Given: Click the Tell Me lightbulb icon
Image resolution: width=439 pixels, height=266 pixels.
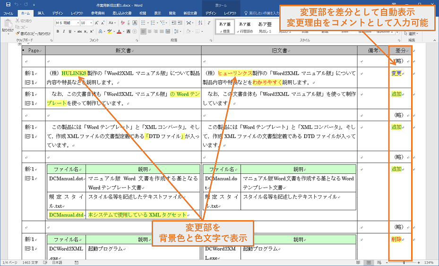Looking at the screenshot, I should coord(246,13).
